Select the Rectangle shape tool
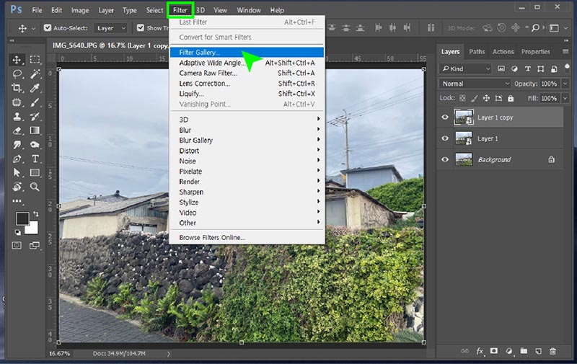The image size is (577, 364). (x=35, y=172)
